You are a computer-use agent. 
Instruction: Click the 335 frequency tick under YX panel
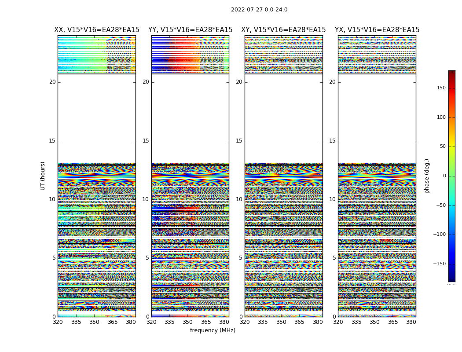(356, 322)
